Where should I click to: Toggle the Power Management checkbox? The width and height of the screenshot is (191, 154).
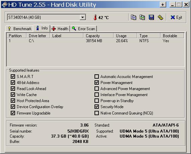click(97, 83)
